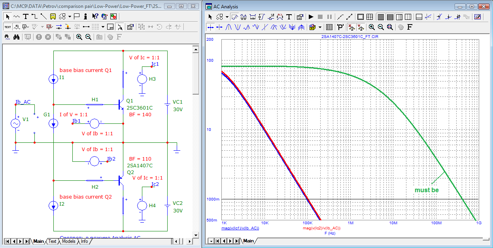Select the diagonal wire tool
Viewport: 493px width, 248px height.
tap(43, 17)
